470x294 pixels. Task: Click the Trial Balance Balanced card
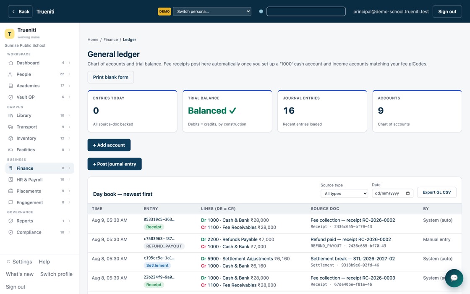point(227,111)
